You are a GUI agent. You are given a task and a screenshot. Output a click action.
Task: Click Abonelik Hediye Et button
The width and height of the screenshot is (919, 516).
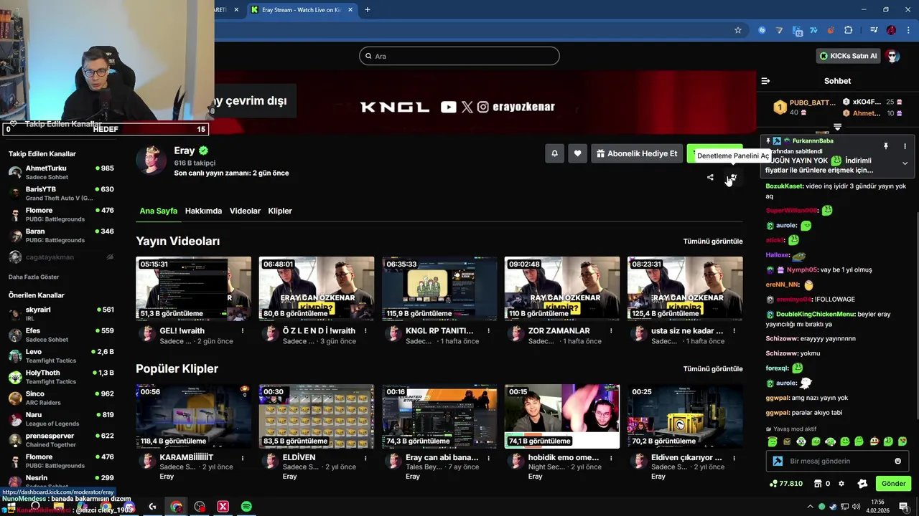point(637,153)
